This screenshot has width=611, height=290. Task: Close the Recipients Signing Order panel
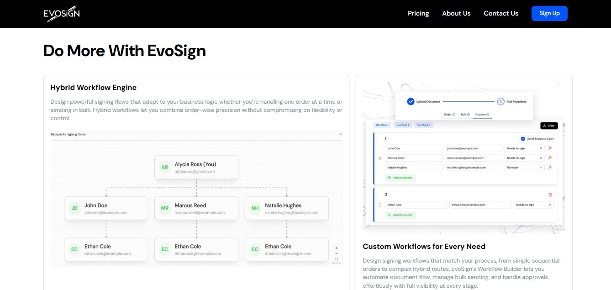[x=340, y=134]
